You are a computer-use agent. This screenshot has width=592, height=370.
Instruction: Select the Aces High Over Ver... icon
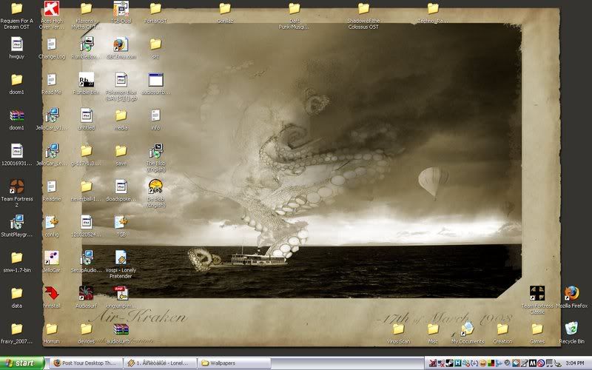click(x=51, y=9)
